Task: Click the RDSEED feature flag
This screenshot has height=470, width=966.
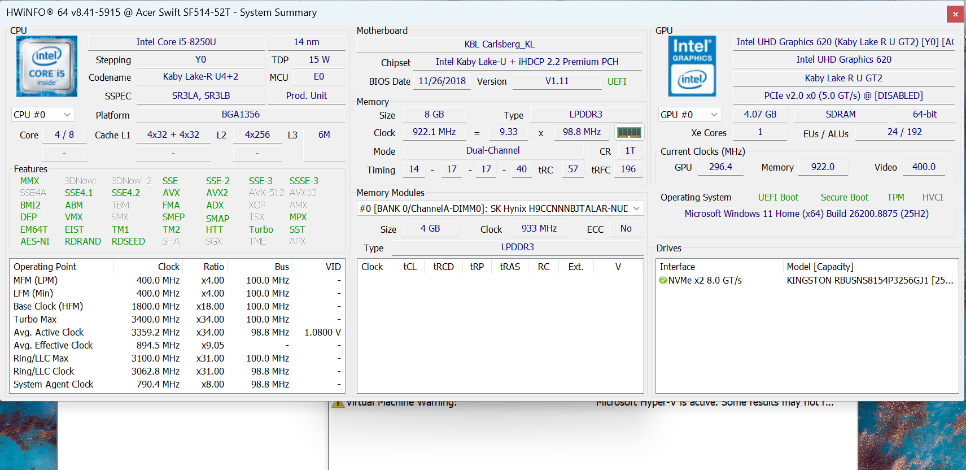Action: tap(128, 241)
